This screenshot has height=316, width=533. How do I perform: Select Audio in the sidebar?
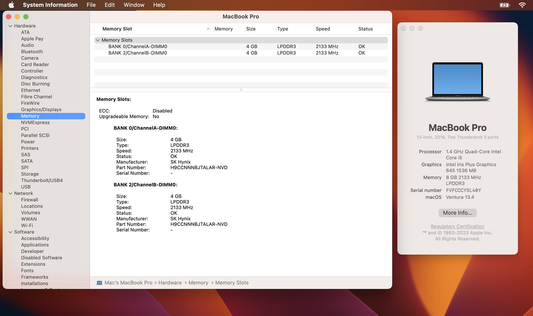tap(27, 45)
